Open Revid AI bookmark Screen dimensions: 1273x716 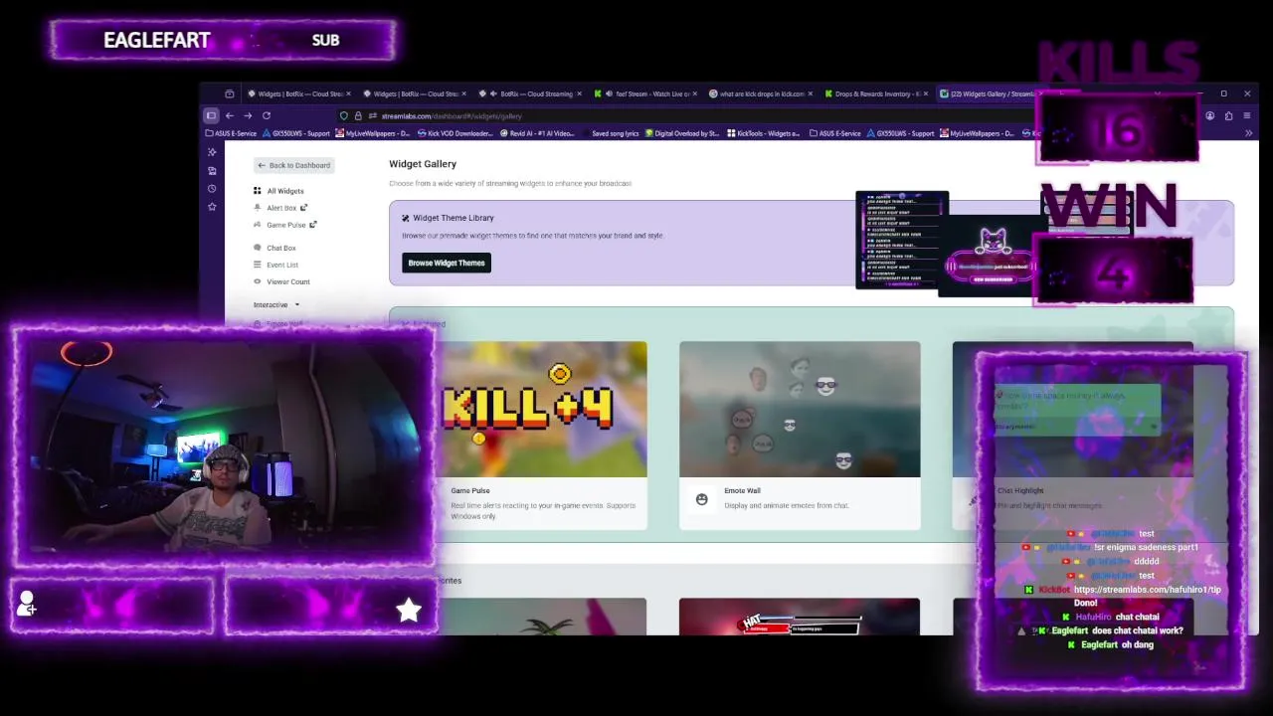pyautogui.click(x=538, y=133)
